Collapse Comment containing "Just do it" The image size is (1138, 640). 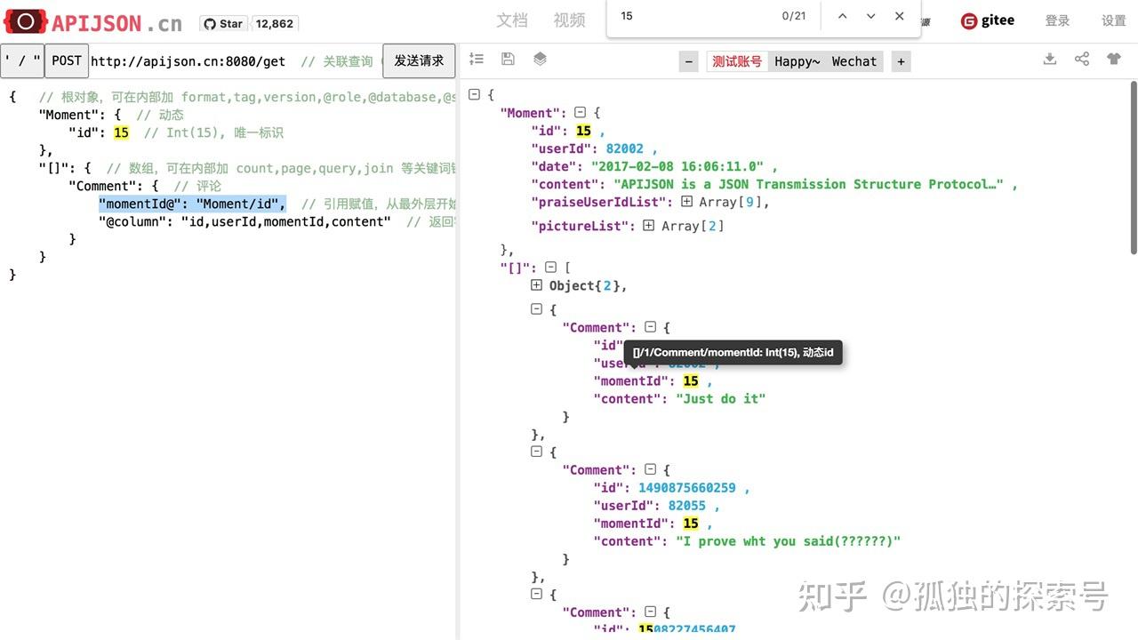point(651,327)
